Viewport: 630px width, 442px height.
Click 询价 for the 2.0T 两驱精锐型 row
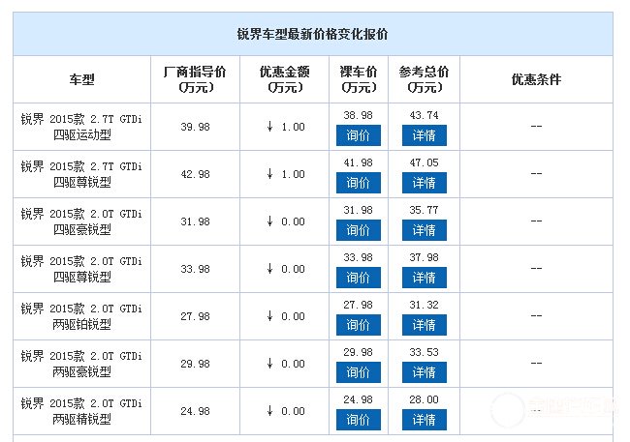coord(358,420)
